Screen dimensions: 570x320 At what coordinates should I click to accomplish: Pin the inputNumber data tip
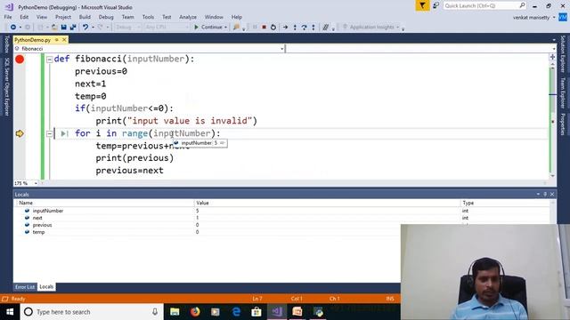pyautogui.click(x=222, y=143)
